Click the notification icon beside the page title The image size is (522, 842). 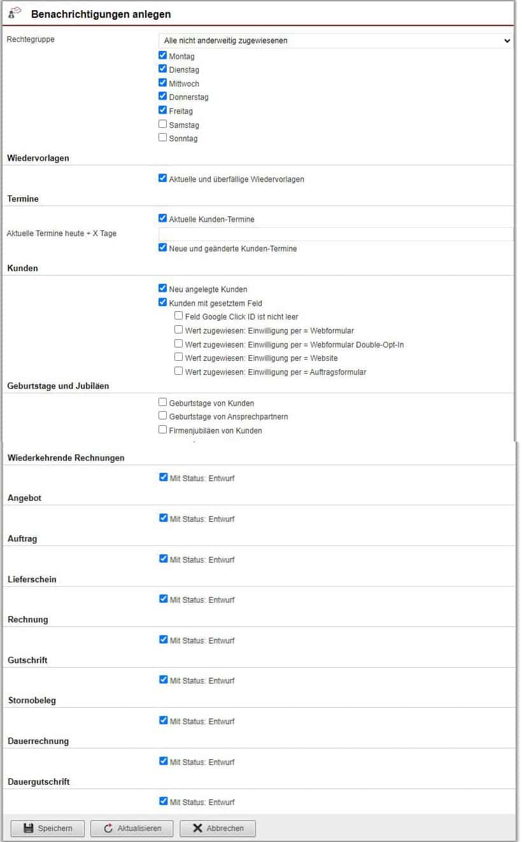point(15,12)
